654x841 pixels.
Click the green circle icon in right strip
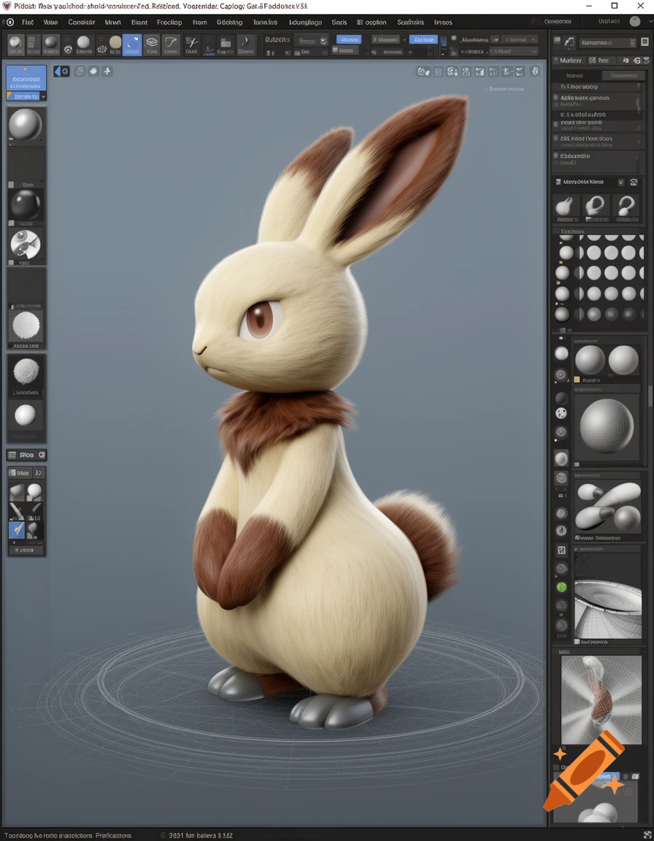pos(561,587)
